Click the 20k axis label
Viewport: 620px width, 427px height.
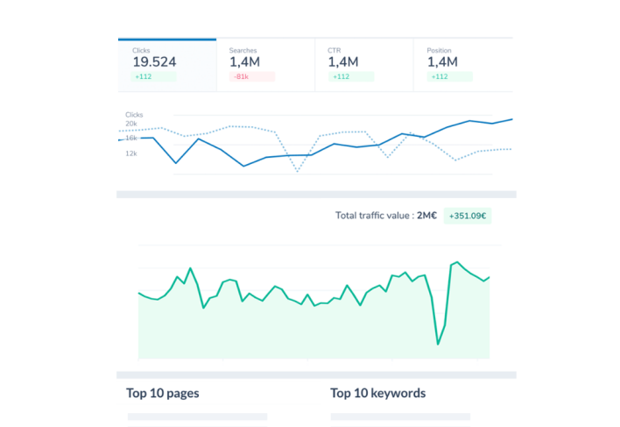pyautogui.click(x=131, y=124)
